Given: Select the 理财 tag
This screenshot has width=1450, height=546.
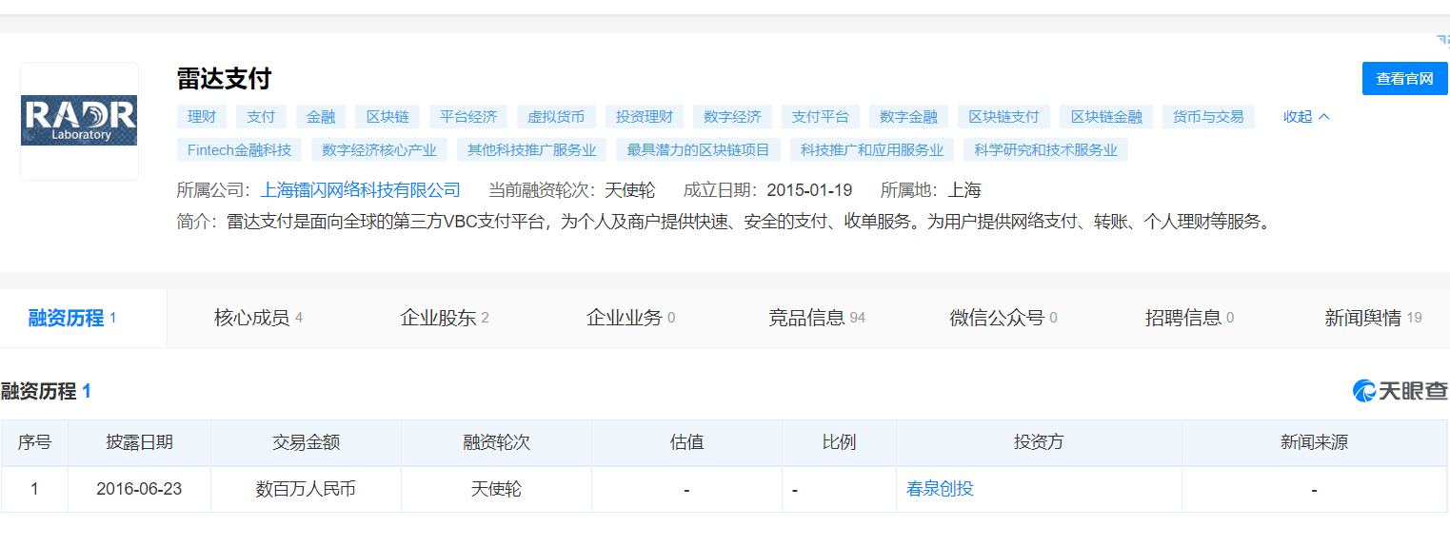Looking at the screenshot, I should [x=201, y=117].
